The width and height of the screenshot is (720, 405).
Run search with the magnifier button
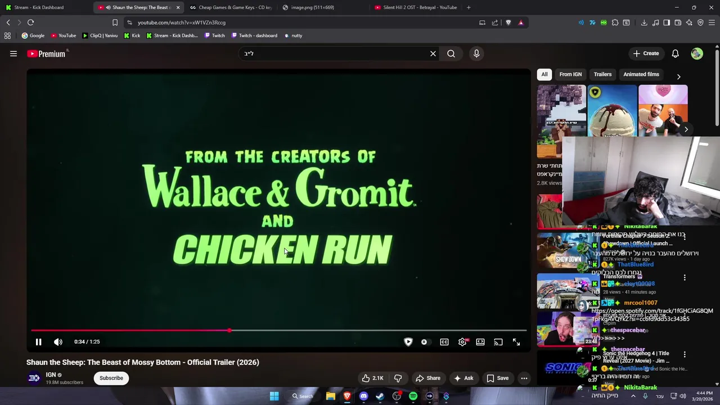[451, 53]
